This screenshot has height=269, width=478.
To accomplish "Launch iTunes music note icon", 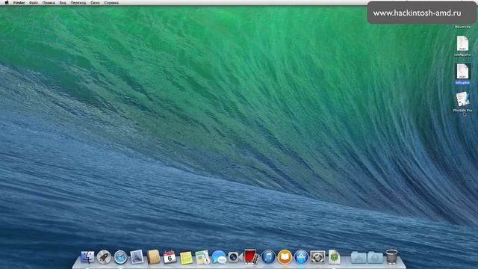I will point(268,257).
